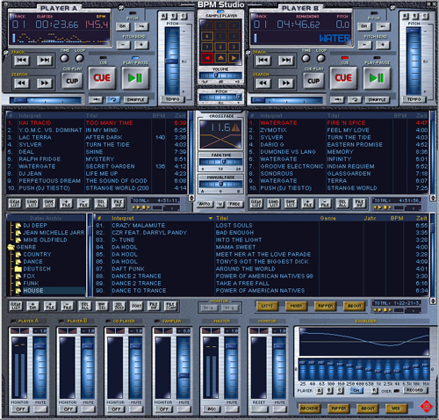The width and height of the screenshot is (439, 420).
Task: Expand the GENRE folder in Datei Archiv
Action: pos(11,247)
